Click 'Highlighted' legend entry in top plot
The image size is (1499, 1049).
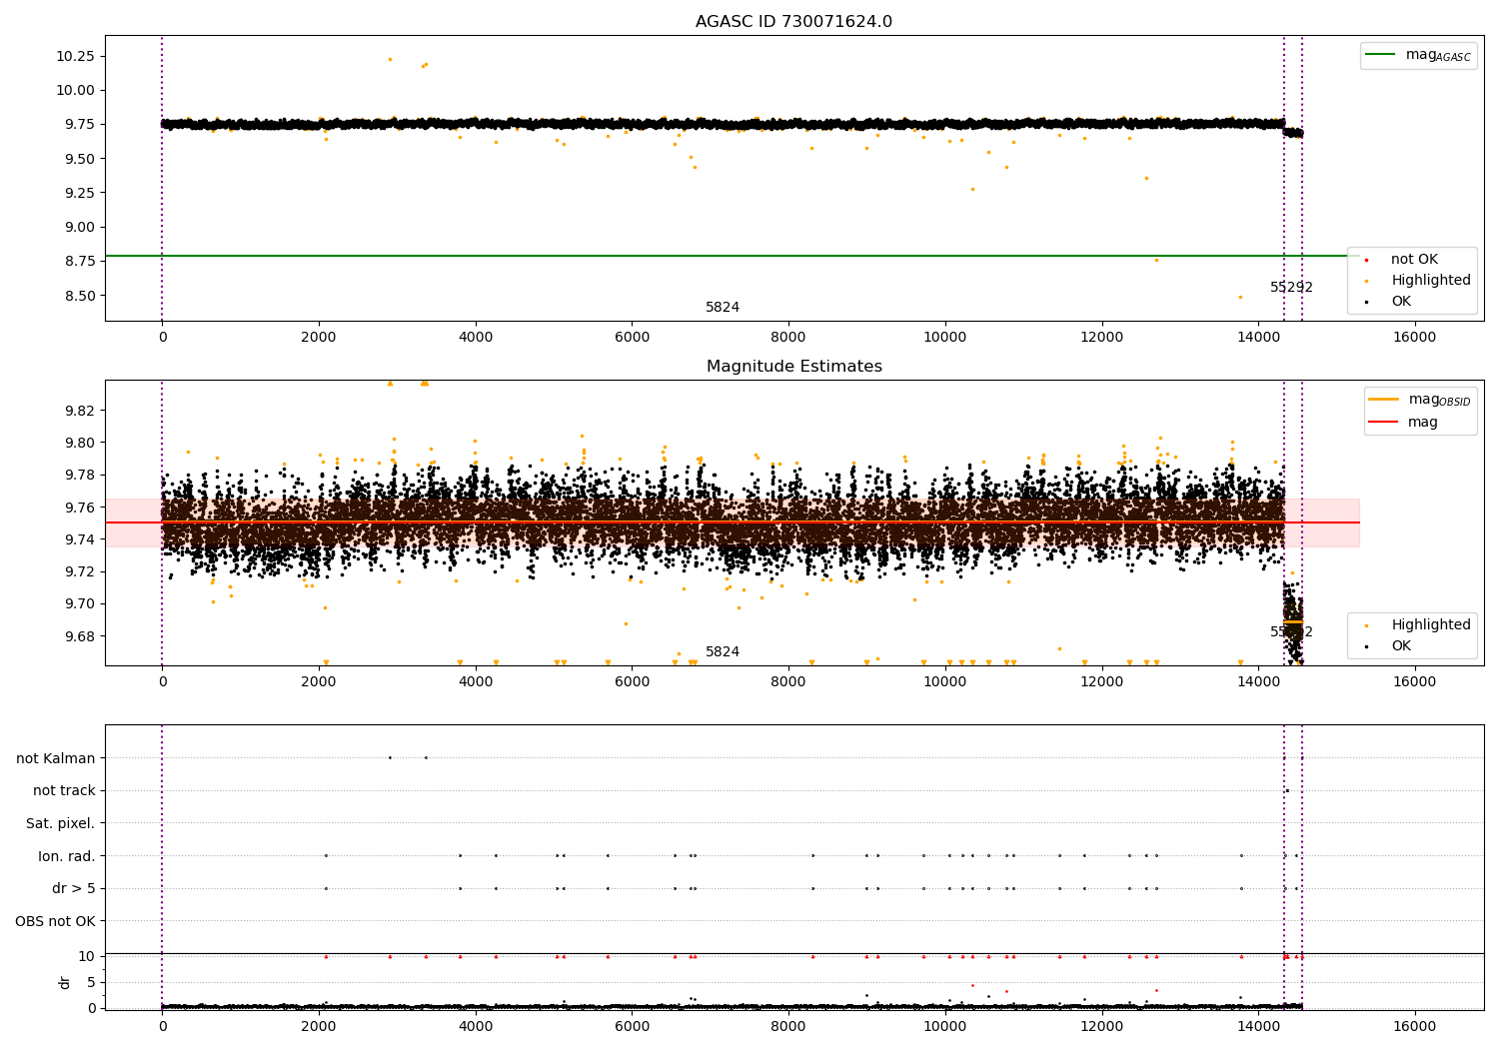(1430, 281)
